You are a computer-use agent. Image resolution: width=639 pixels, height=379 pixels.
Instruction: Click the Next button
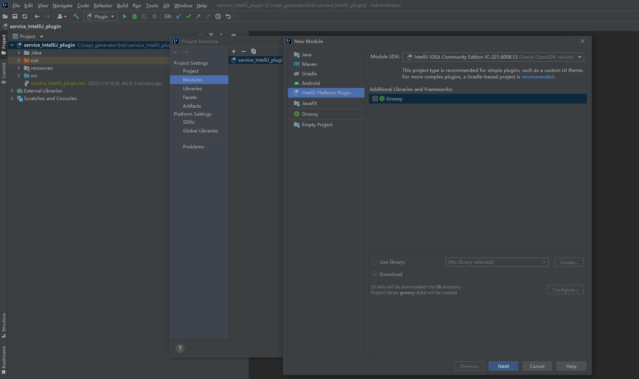click(x=503, y=366)
